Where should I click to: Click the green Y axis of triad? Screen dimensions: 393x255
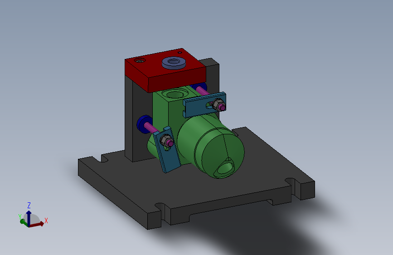[x=23, y=221]
